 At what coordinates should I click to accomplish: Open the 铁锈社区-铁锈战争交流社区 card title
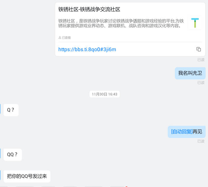click(89, 10)
